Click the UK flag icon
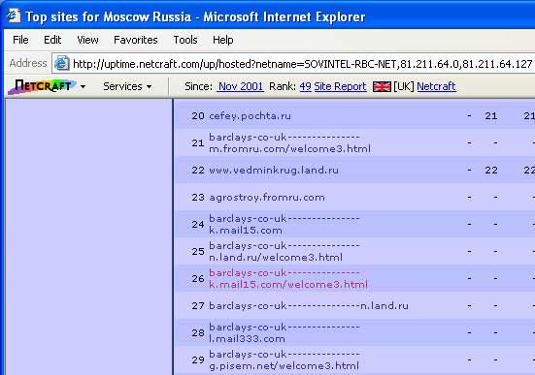 382,86
